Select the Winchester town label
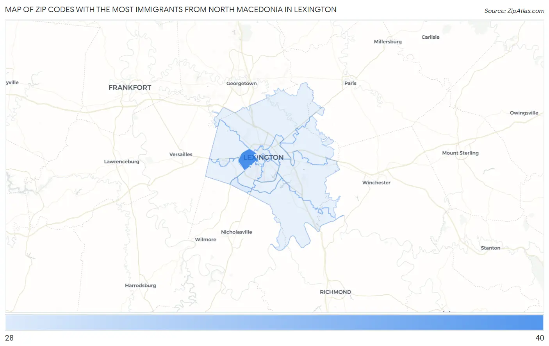The width and height of the screenshot is (549, 346). [376, 183]
